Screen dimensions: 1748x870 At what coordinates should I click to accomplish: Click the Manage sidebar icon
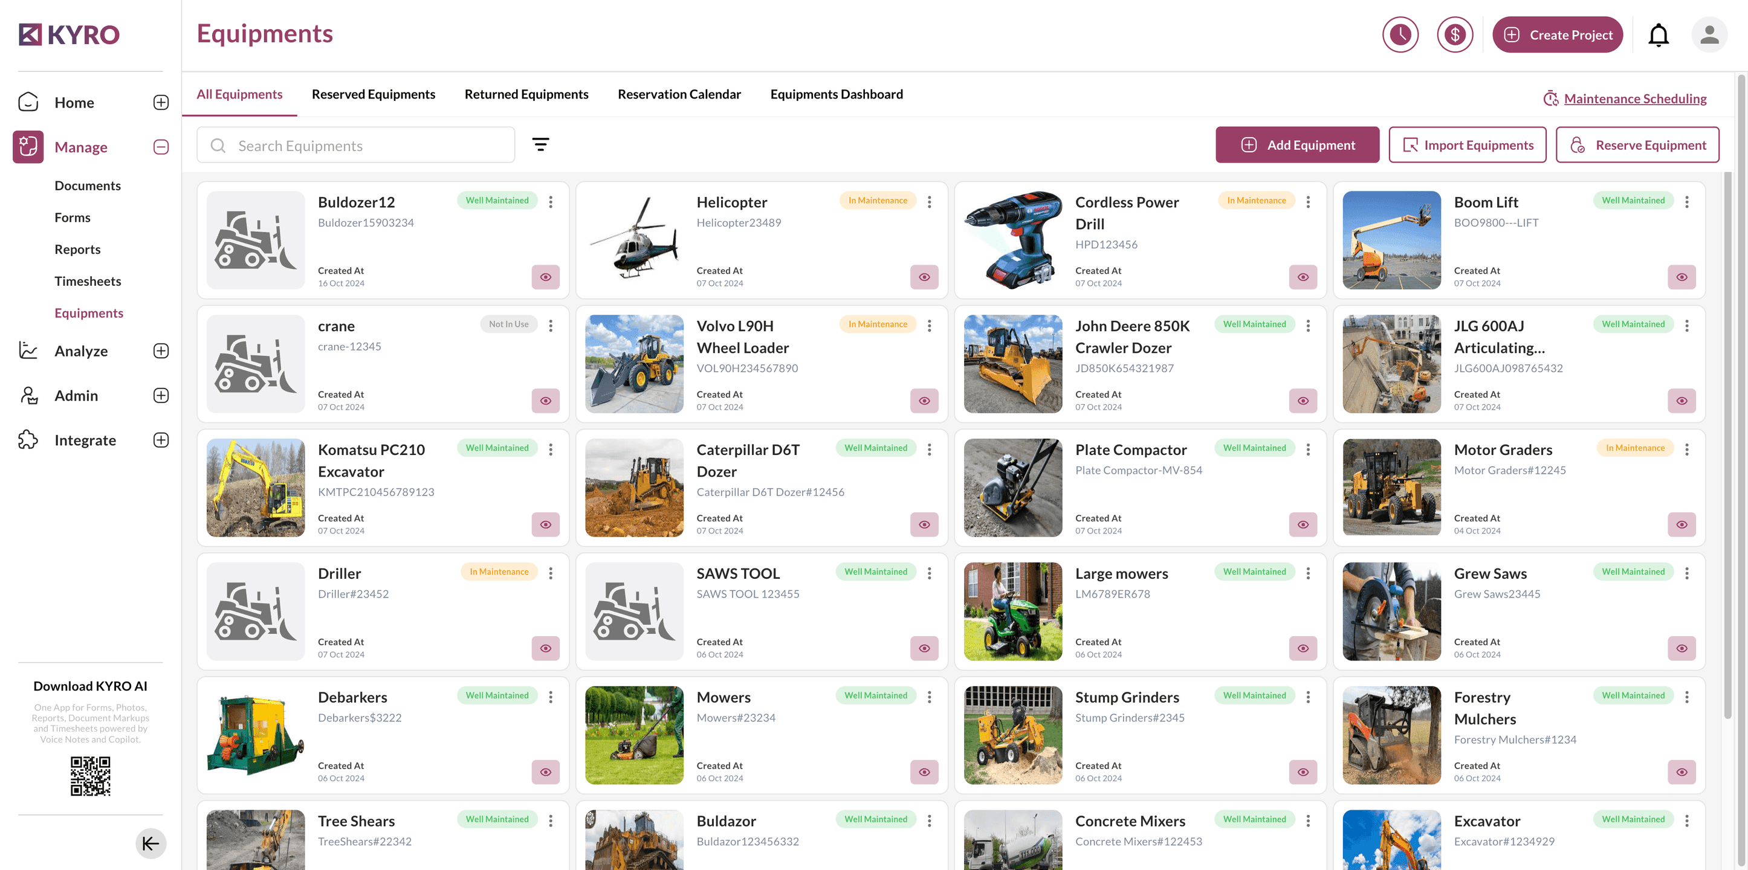28,147
